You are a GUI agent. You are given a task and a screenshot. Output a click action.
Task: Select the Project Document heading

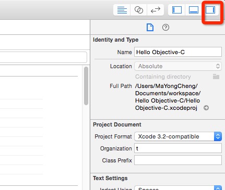click(x=117, y=124)
